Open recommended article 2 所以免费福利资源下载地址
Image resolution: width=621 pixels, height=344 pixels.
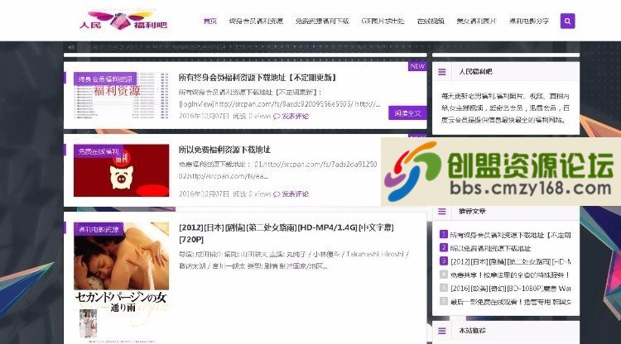(x=490, y=248)
